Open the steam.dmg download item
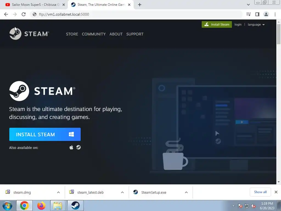Viewport: 281px width, 211px height. pos(22,192)
